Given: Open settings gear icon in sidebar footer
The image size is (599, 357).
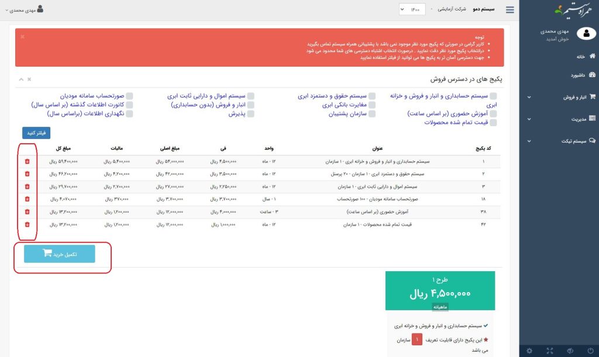Looking at the screenshot, I should (x=529, y=351).
